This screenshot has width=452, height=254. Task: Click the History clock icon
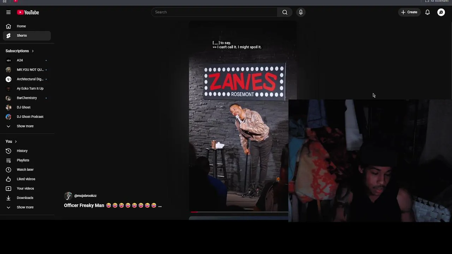click(x=8, y=151)
